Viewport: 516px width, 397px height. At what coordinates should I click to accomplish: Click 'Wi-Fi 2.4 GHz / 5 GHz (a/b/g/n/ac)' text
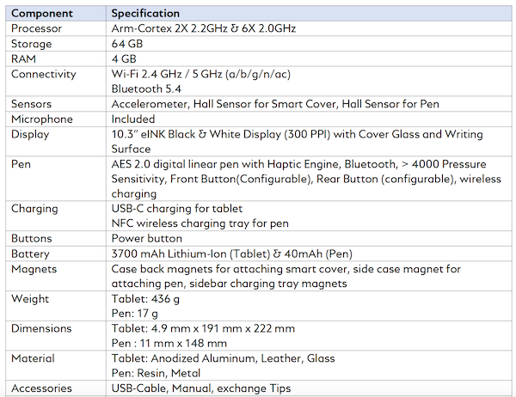click(x=200, y=74)
